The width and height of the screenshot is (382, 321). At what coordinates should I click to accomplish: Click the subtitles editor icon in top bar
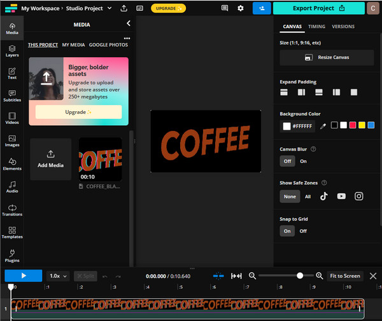click(139, 8)
